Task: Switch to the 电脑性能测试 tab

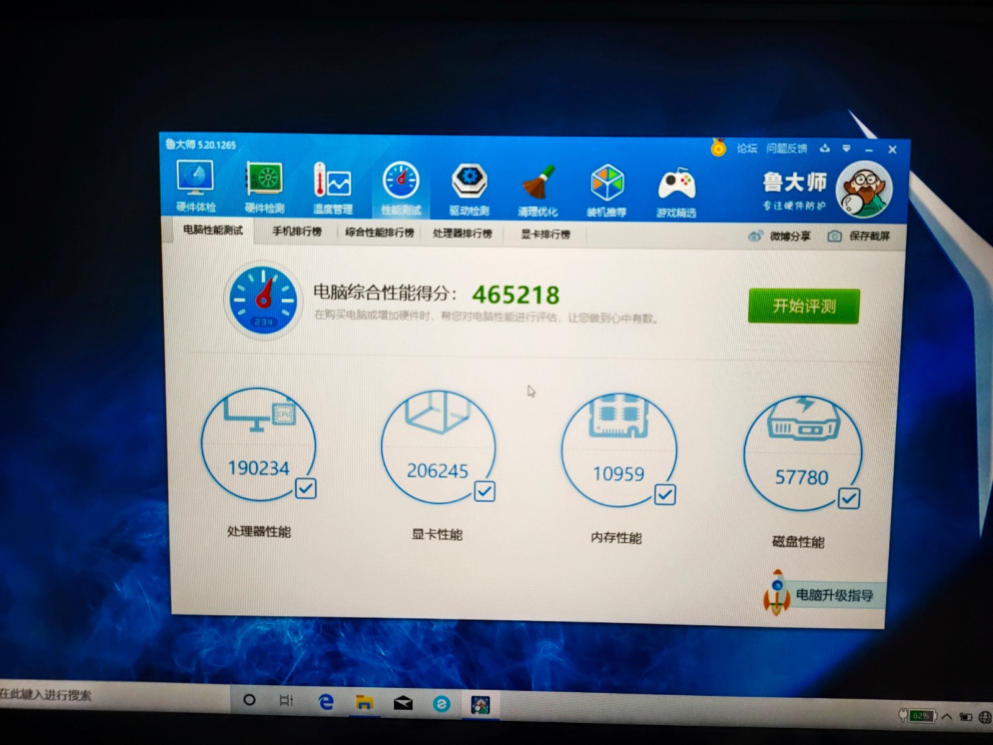Action: (x=213, y=230)
